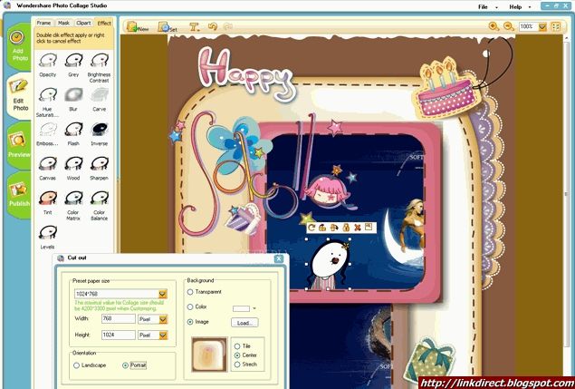Close the Cut out dialog
Screen dimensions: 575x389
(279, 258)
